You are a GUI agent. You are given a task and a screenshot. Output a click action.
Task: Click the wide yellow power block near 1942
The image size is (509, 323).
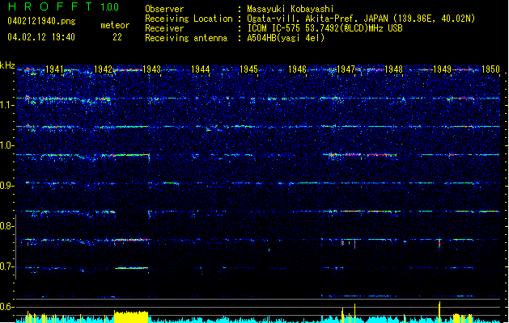click(x=131, y=317)
